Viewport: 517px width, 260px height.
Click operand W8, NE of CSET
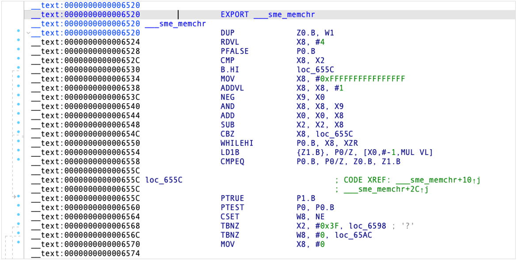tap(311, 217)
